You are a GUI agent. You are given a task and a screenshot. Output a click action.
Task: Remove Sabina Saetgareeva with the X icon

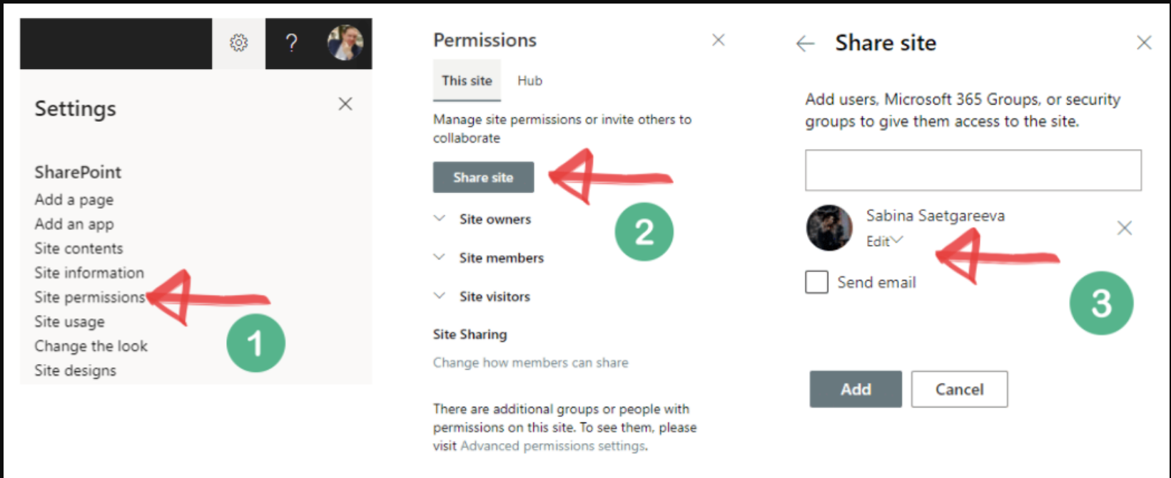(1125, 228)
